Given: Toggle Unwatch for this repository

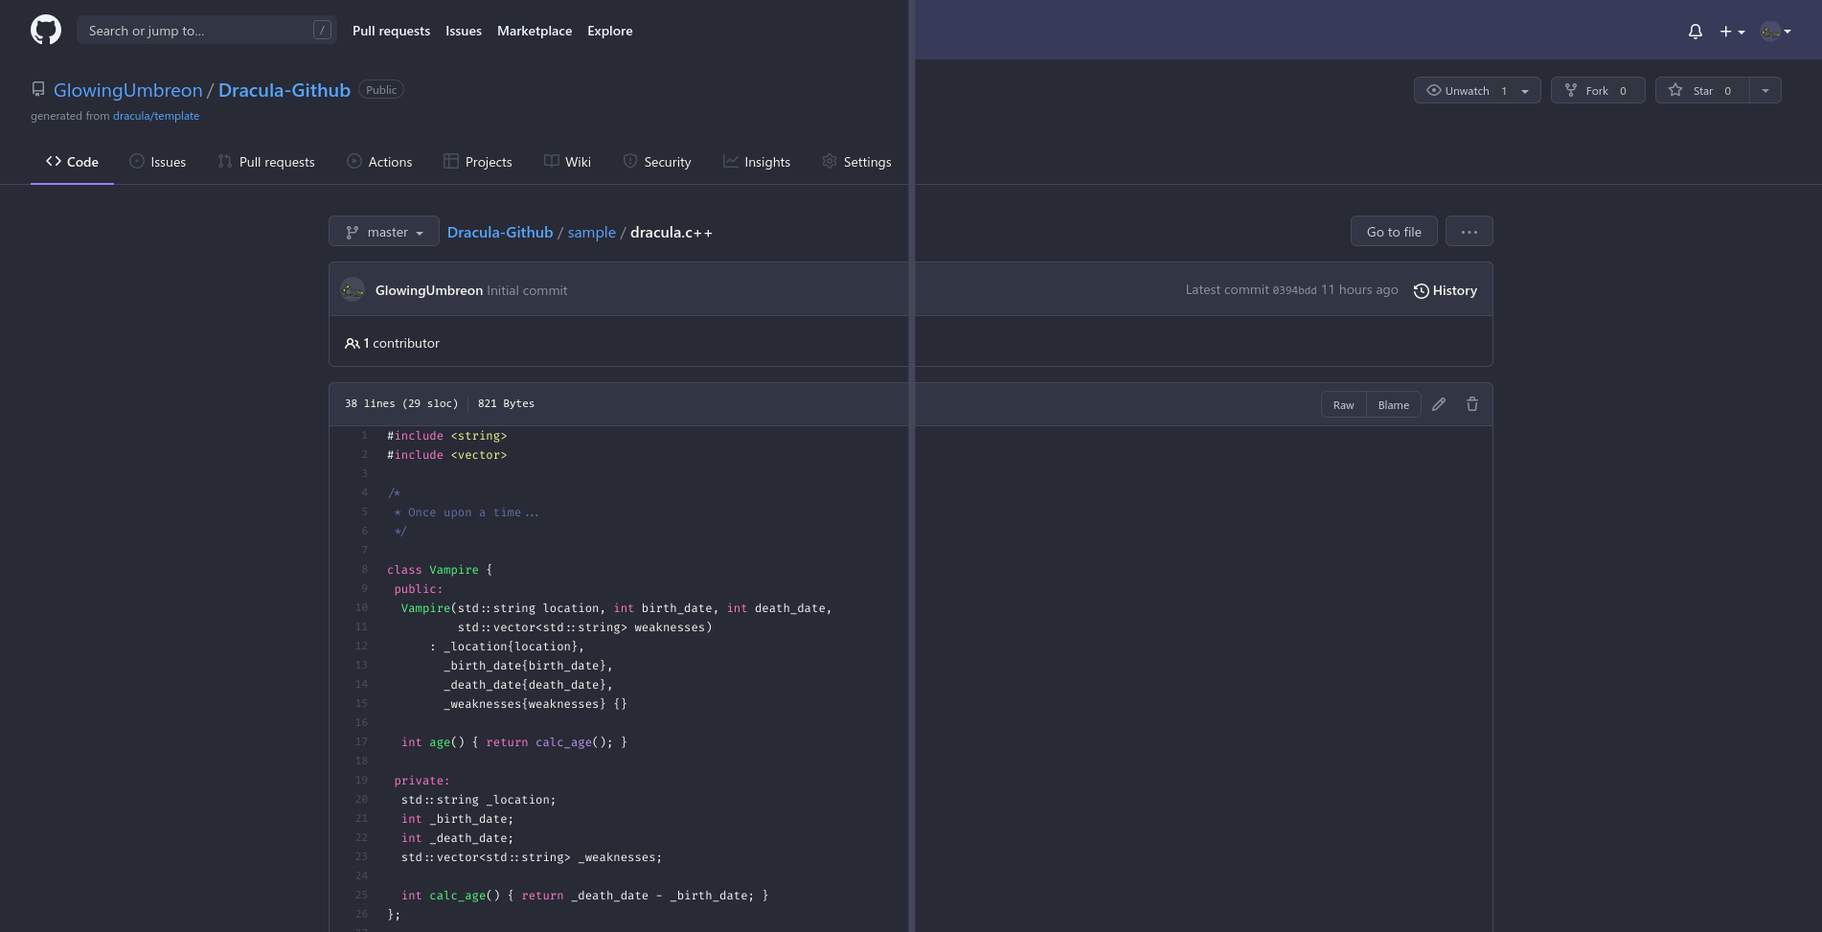Looking at the screenshot, I should click(1465, 90).
